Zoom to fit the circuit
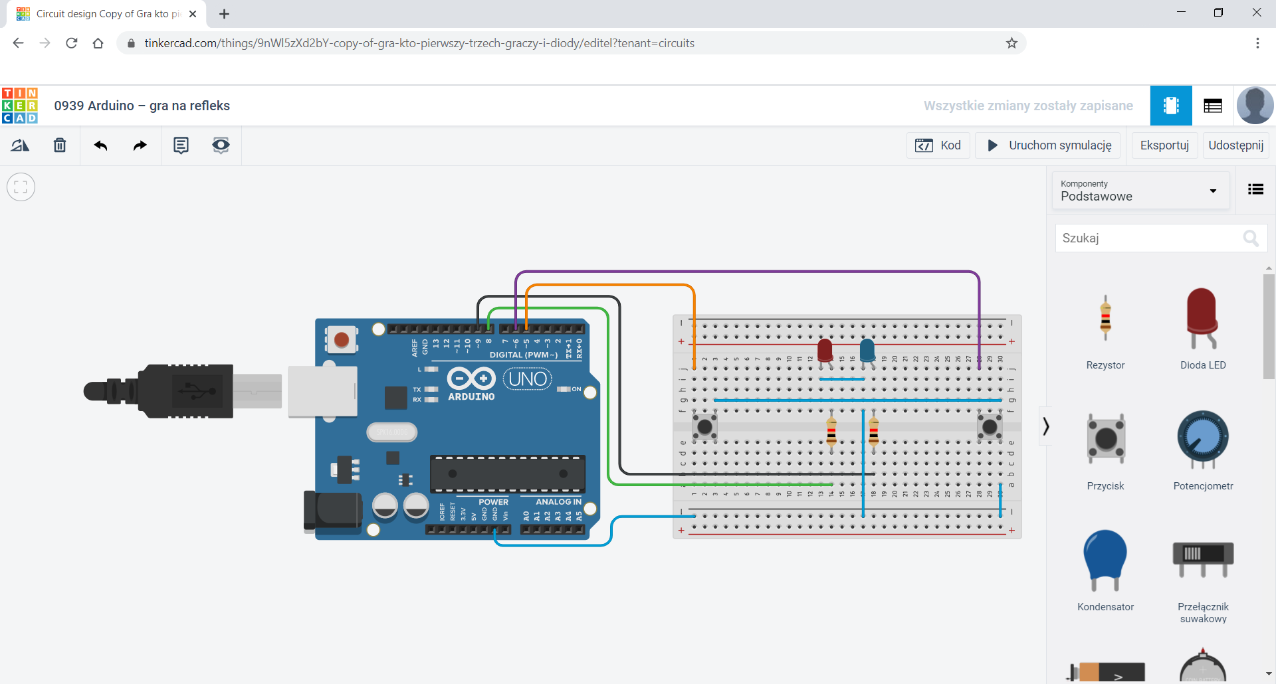The image size is (1276, 684). [21, 187]
